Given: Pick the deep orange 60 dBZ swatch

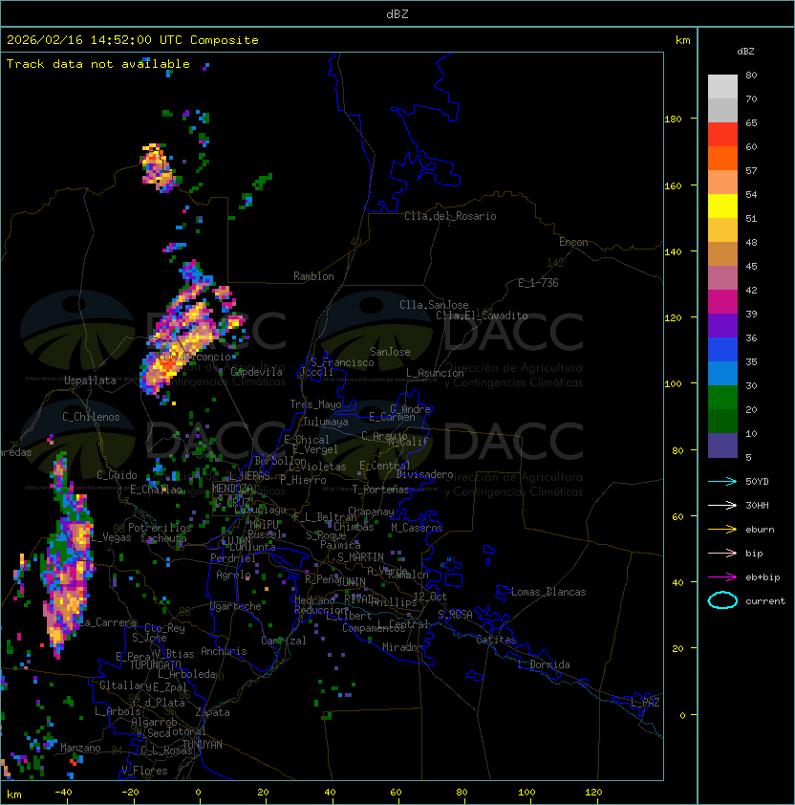Looking at the screenshot, I should [x=722, y=158].
